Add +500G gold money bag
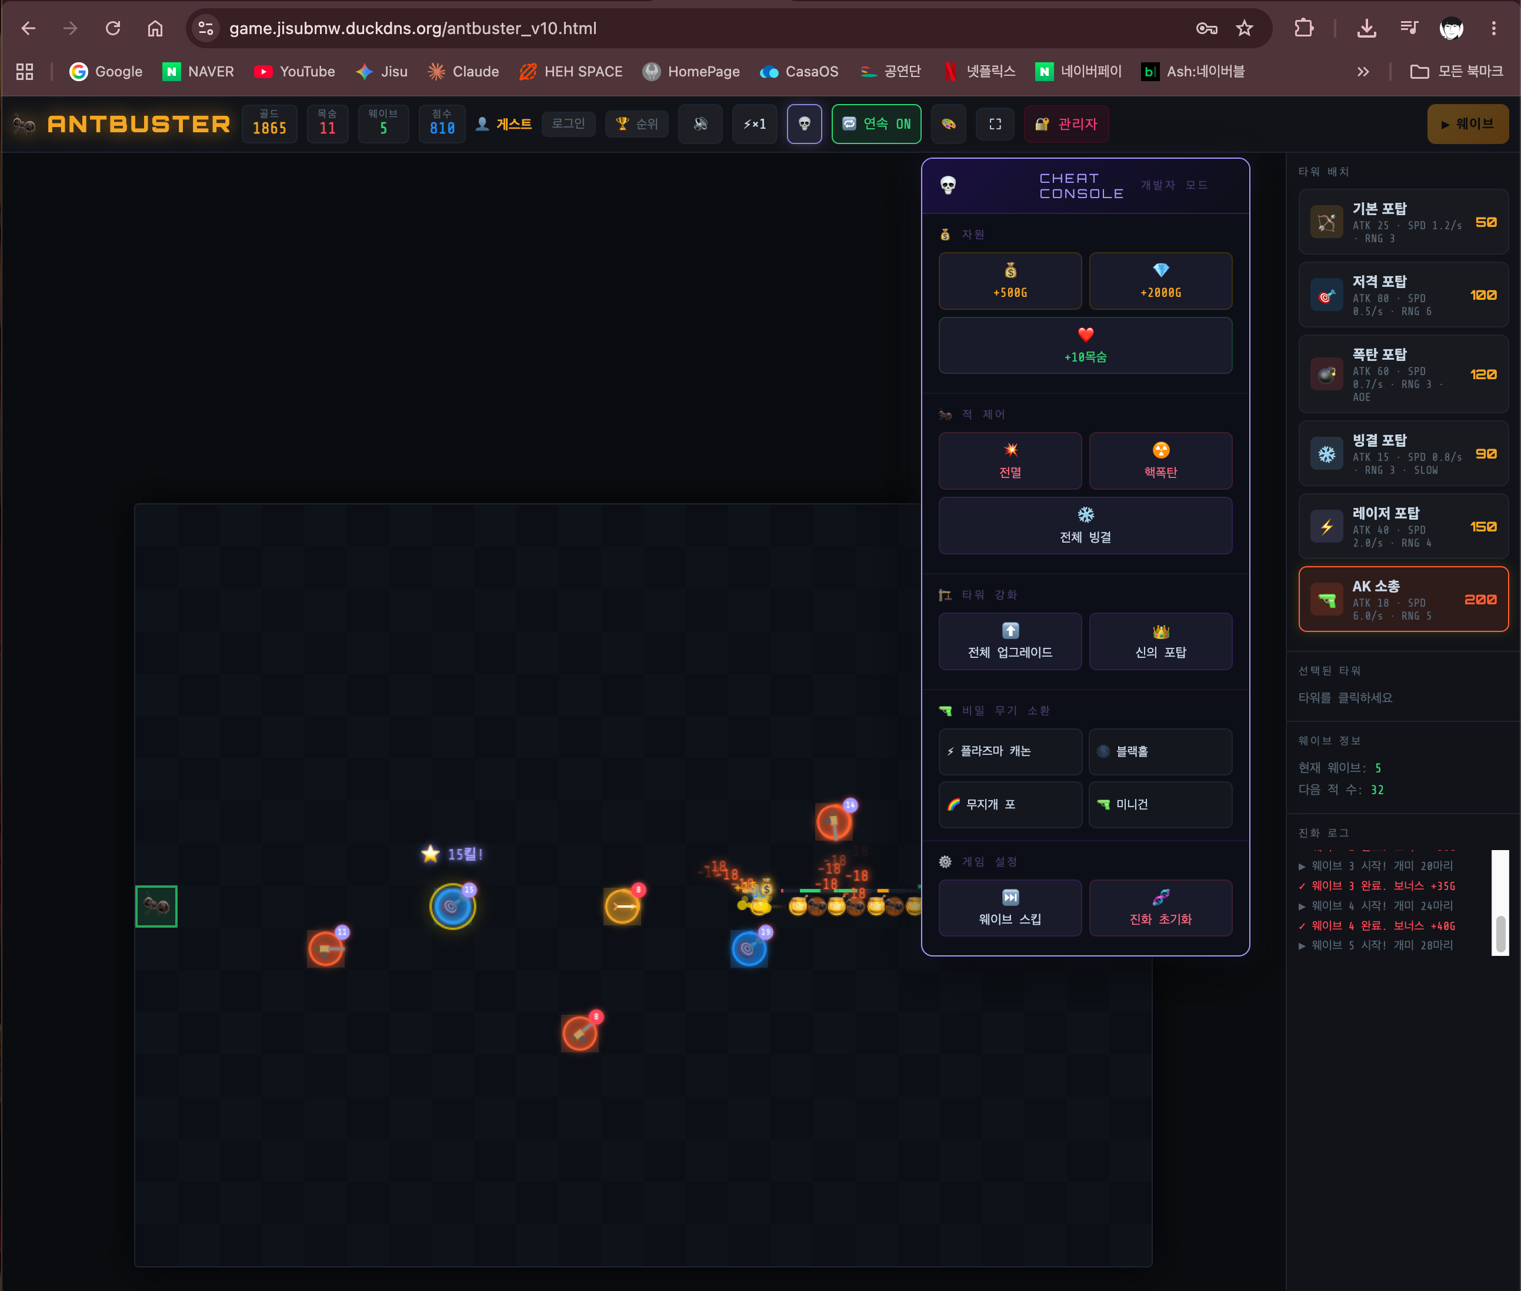The width and height of the screenshot is (1521, 1291). pyautogui.click(x=1010, y=281)
